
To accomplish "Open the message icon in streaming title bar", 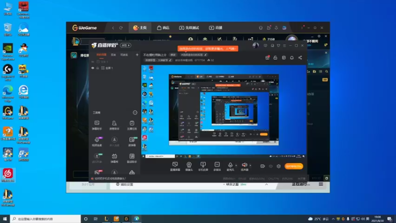I will [265, 46].
